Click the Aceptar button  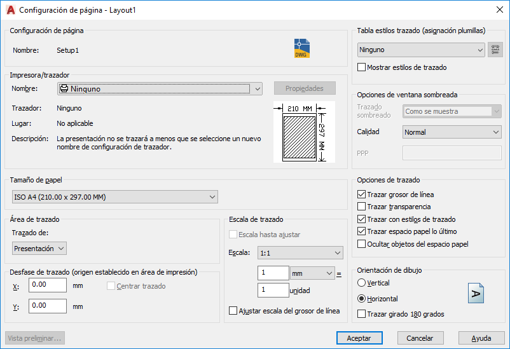point(359,338)
